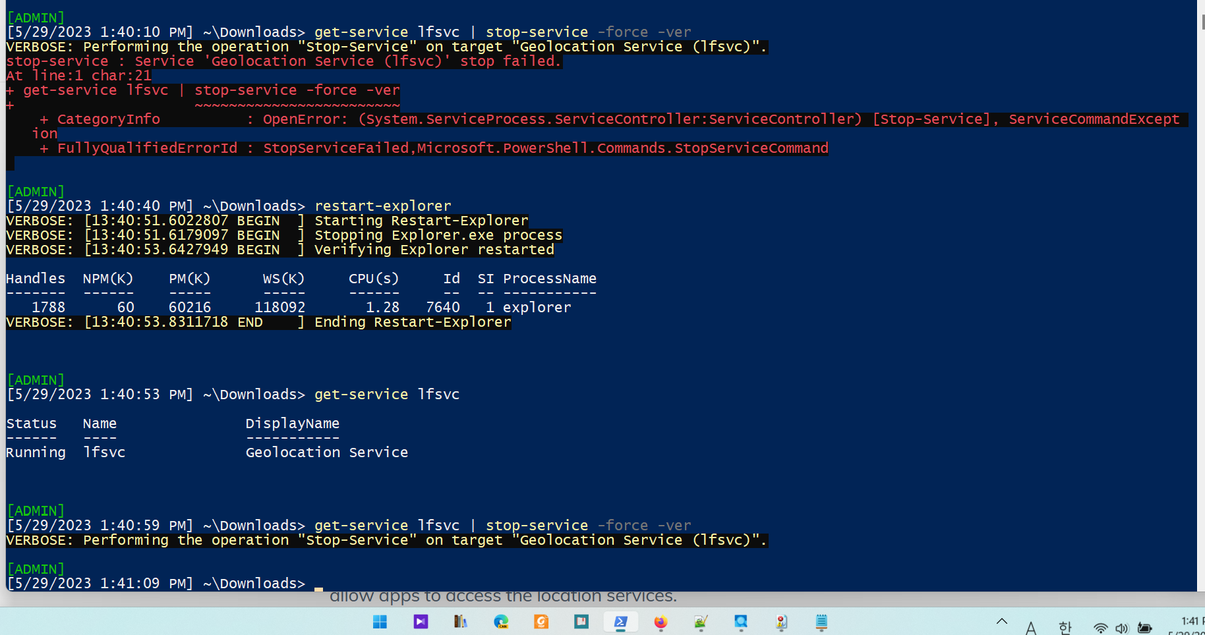
Task: Click the stop-service command at 1:40:59
Action: pyautogui.click(x=503, y=526)
